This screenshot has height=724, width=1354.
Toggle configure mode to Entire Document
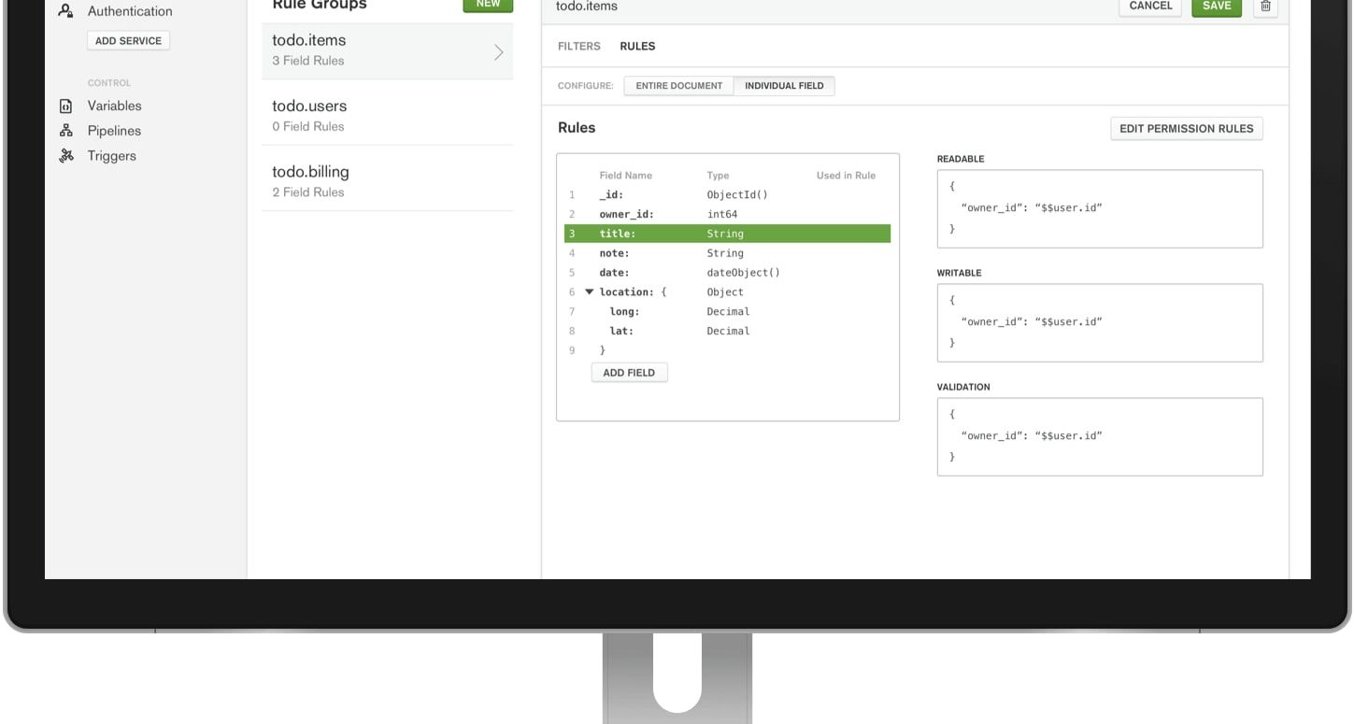678,86
